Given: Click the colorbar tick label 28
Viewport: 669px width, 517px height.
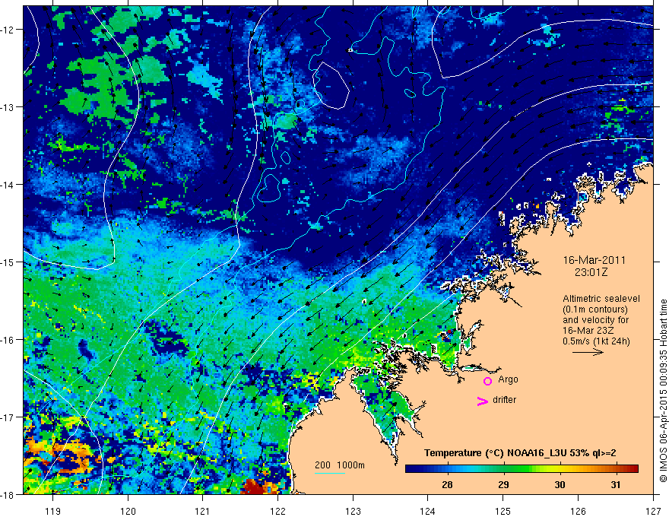Looking at the screenshot, I should point(447,484).
